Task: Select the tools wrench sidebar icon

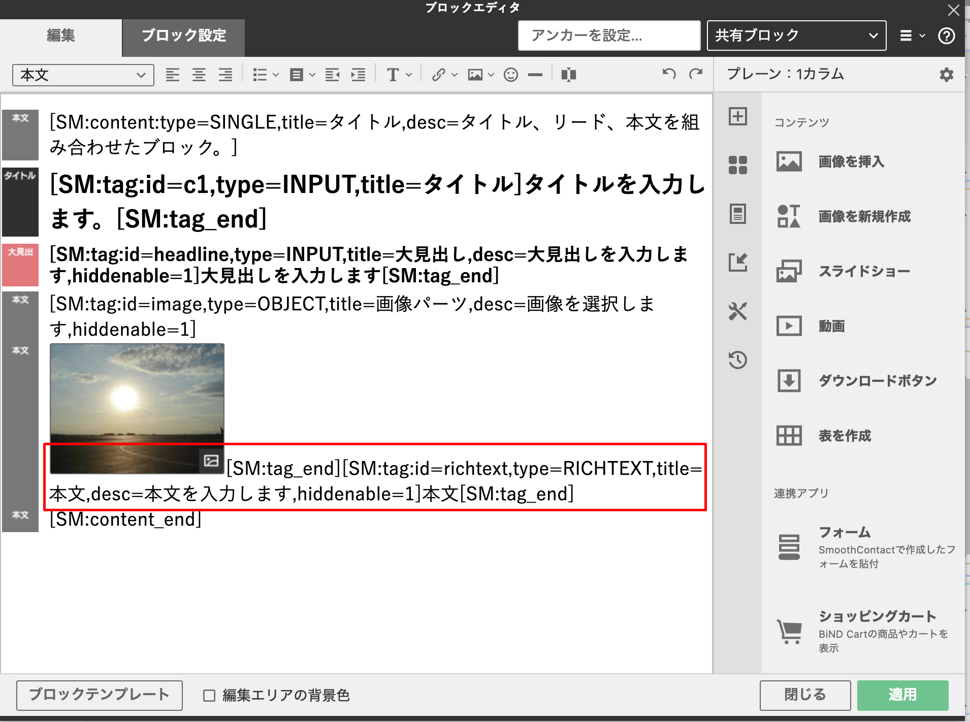Action: (x=738, y=311)
